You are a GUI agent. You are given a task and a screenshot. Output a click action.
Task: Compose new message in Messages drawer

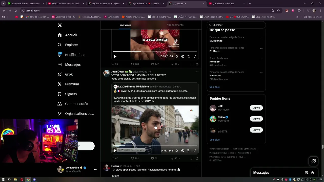[x=306, y=173]
